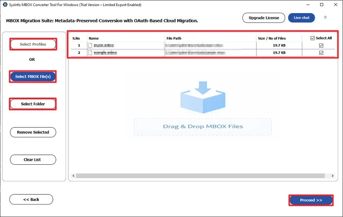This screenshot has height=217, width=343.
Task: Click the File Path column header
Action: 174,38
